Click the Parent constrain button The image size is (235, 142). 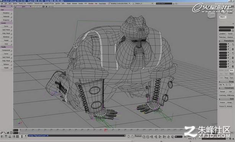222,92
